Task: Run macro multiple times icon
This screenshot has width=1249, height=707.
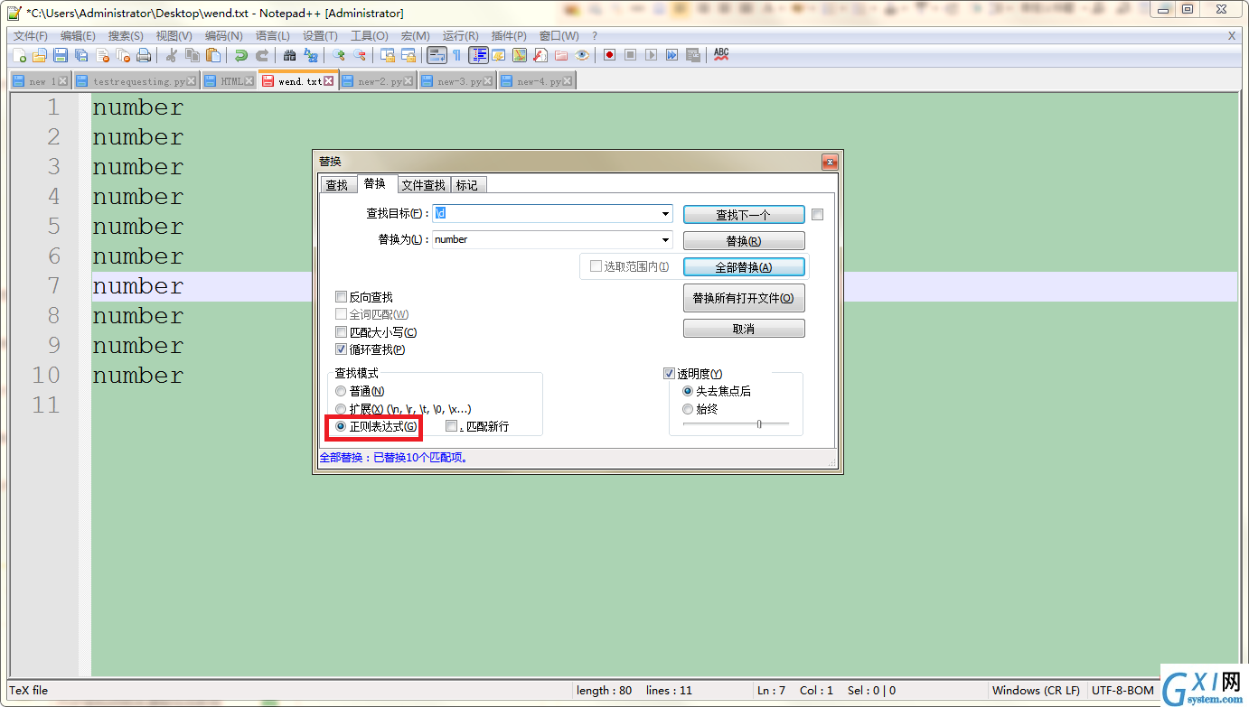Action: click(671, 55)
